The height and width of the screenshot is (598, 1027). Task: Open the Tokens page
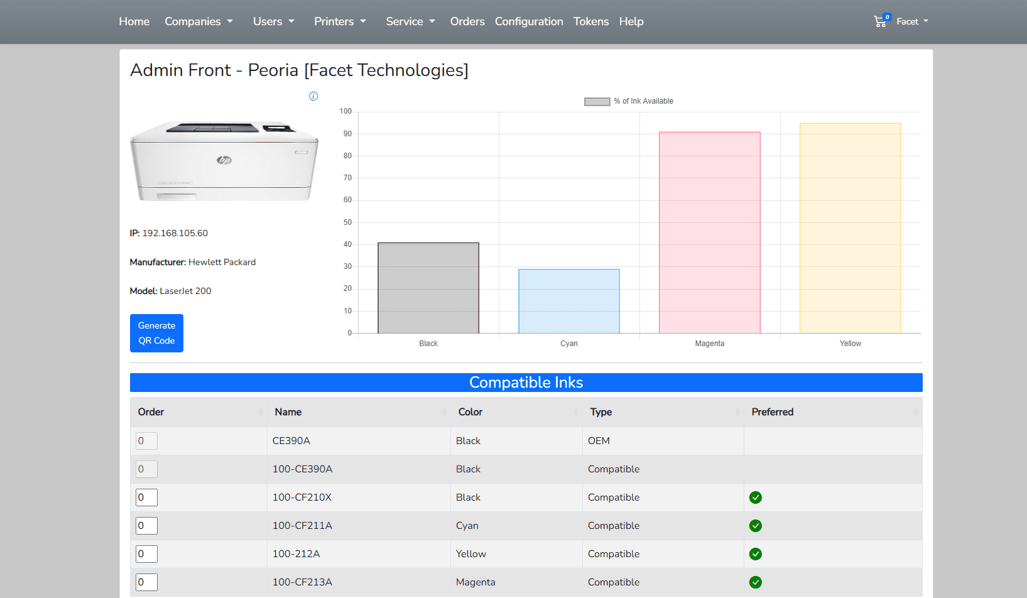591,21
